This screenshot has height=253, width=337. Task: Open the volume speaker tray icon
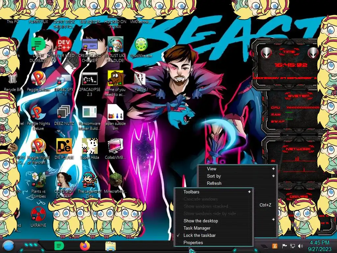(x=300, y=246)
